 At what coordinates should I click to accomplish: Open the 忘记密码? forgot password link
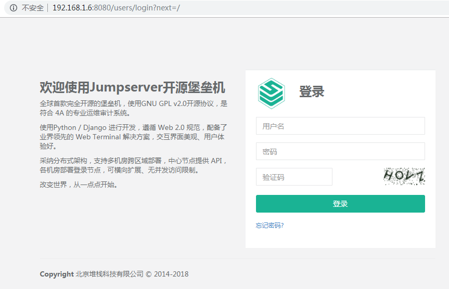[x=270, y=226]
